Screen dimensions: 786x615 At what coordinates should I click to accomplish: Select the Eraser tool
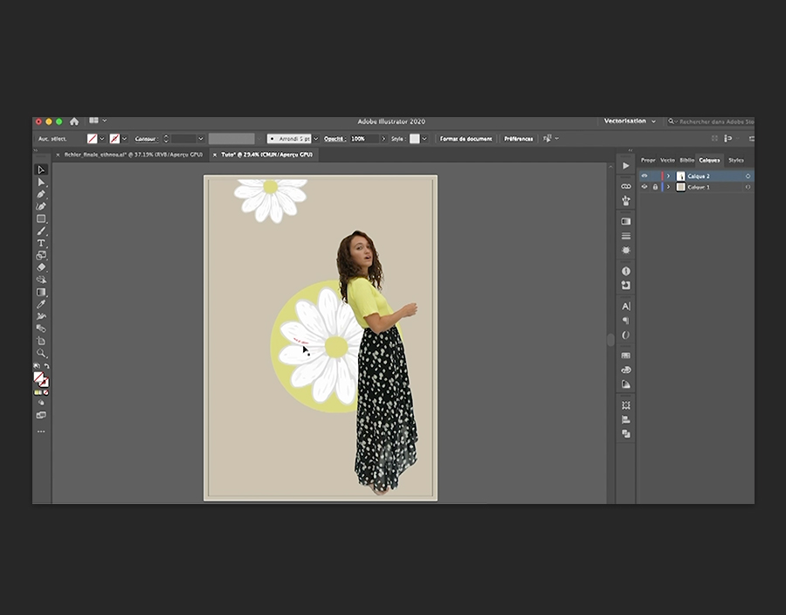pos(41,267)
